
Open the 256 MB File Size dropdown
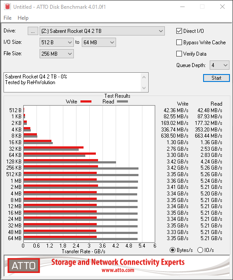coord(57,54)
